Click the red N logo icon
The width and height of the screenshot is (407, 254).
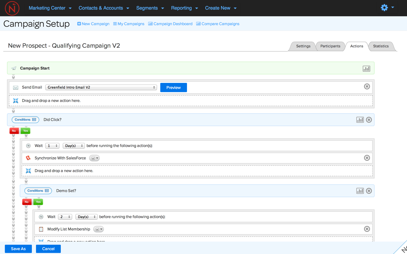[x=12, y=8]
